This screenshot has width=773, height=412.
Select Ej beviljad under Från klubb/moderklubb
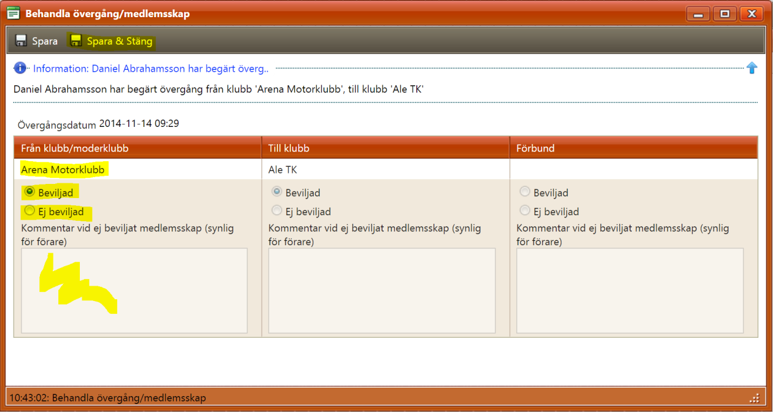click(x=29, y=211)
